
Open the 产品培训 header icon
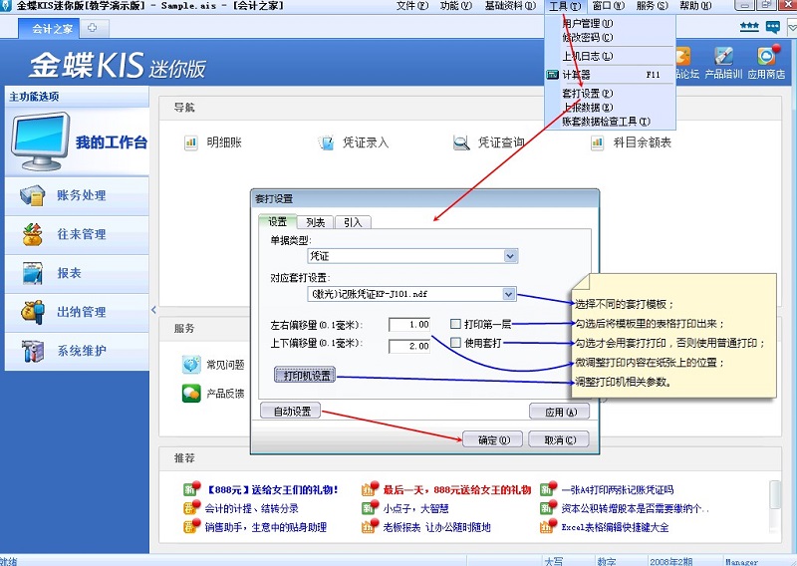tap(723, 57)
